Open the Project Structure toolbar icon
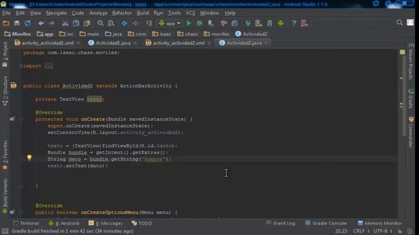Viewport: 419px width, 235px height. (234, 23)
